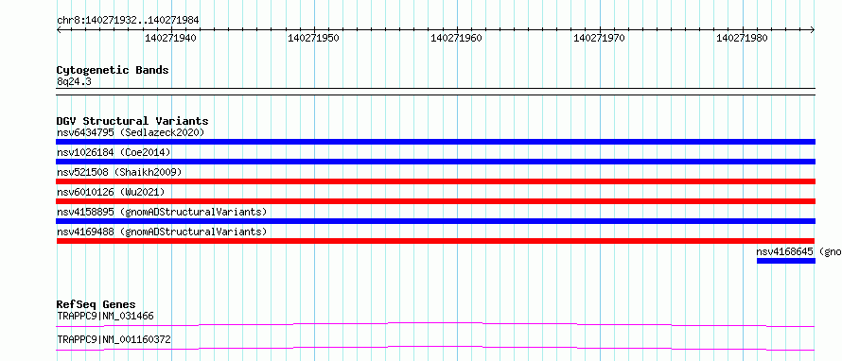Open transcript TRAPPC9|NM_001160372 label
This screenshot has height=361, width=842.
(114, 339)
